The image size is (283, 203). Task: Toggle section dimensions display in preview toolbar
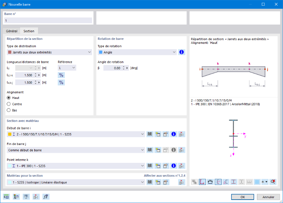click(210, 182)
